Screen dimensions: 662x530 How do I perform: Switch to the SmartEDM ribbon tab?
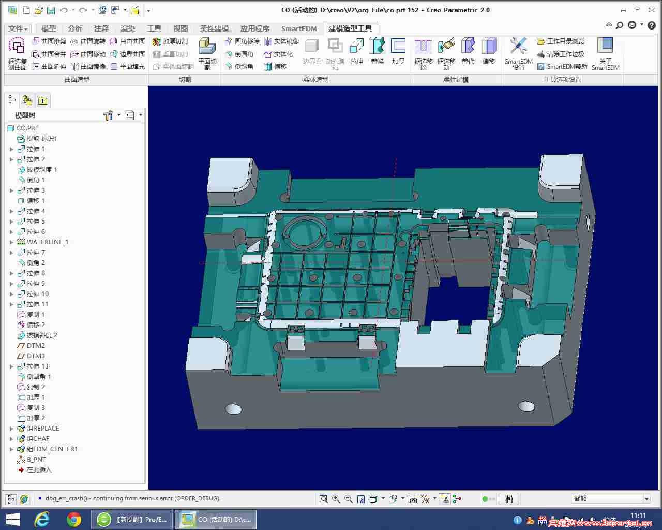299,28
